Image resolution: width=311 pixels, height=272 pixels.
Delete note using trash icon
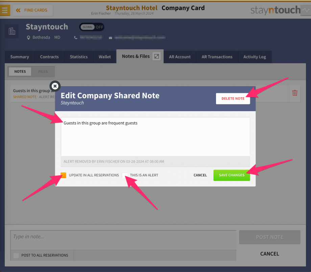pyautogui.click(x=295, y=93)
